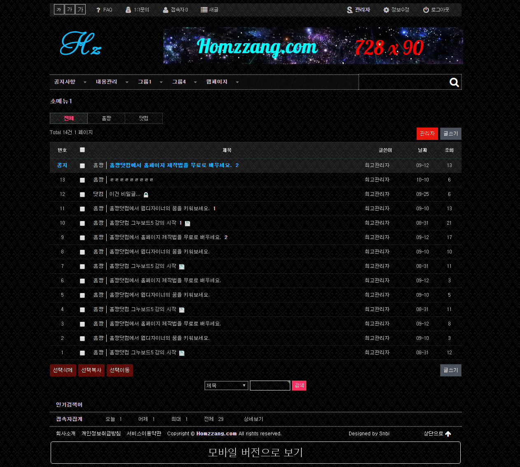Check the box for post number 13
This screenshot has height=467, width=520.
[82, 180]
